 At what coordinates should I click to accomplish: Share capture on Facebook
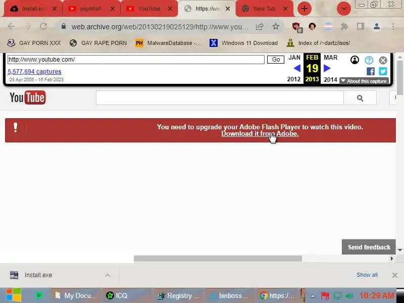click(371, 71)
